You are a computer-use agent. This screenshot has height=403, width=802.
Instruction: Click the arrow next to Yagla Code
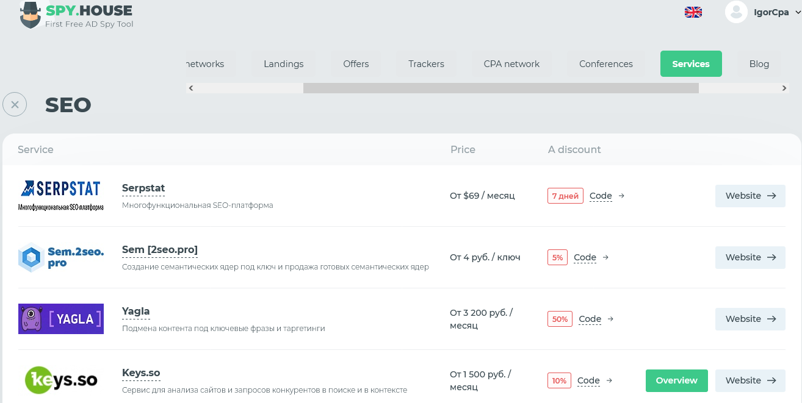[x=610, y=319]
